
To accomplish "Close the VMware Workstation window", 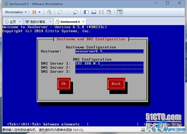I will point(180,3).
